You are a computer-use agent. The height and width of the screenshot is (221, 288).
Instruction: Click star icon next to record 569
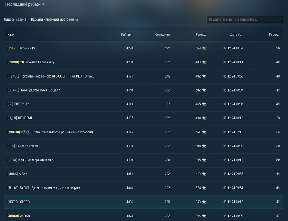(204, 48)
